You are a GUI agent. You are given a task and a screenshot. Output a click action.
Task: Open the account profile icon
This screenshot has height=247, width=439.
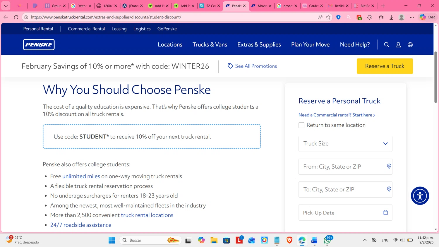pyautogui.click(x=398, y=45)
